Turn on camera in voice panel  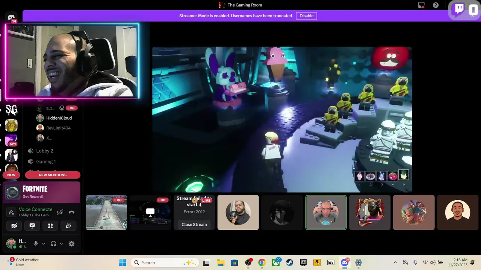coord(14,226)
